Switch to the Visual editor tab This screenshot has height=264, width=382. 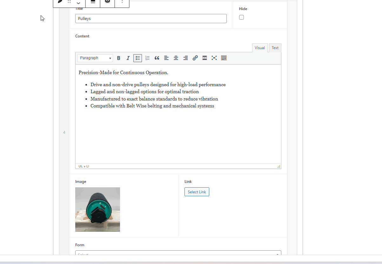click(x=260, y=48)
